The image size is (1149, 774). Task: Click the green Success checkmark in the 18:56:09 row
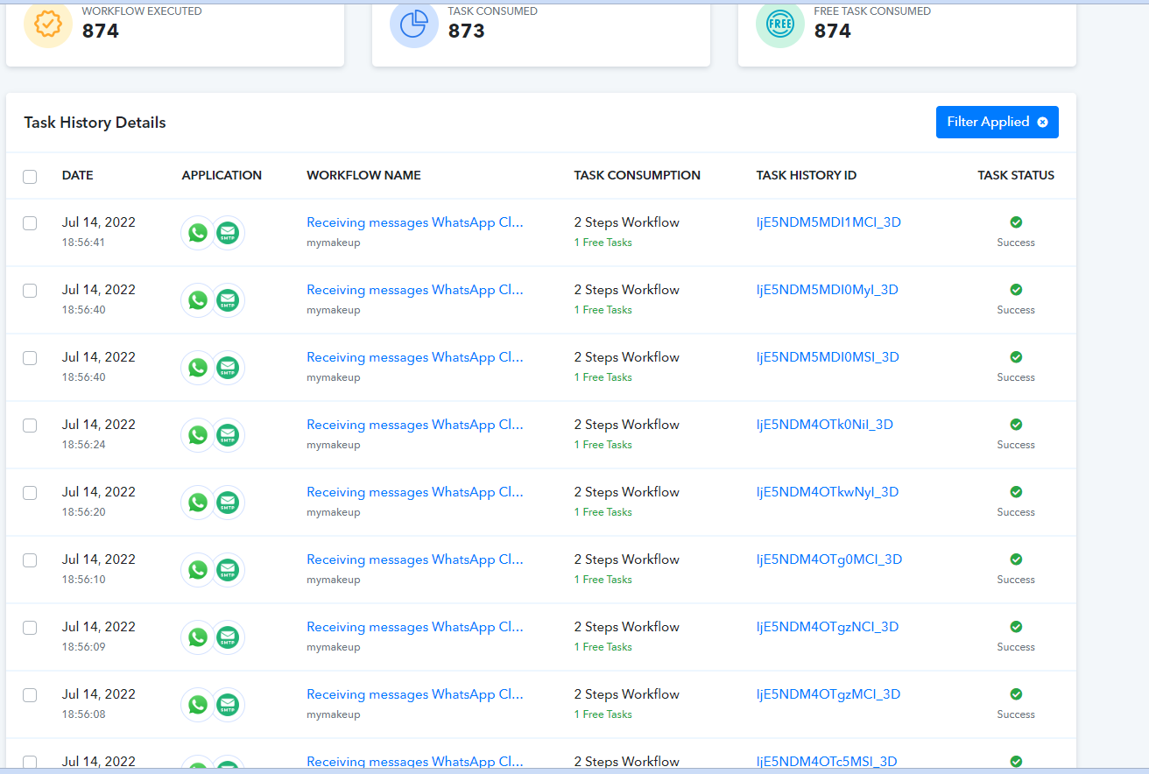[1016, 627]
